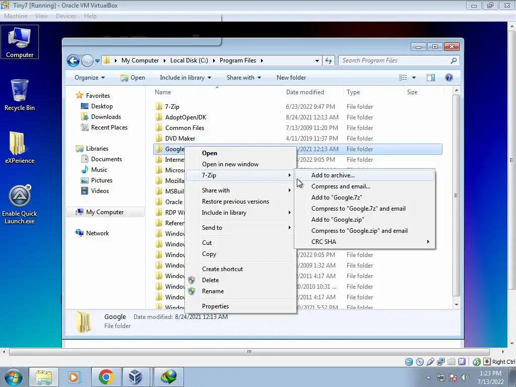Image resolution: width=516 pixels, height=387 pixels.
Task: Select Copy in context menu
Action: tap(241, 254)
